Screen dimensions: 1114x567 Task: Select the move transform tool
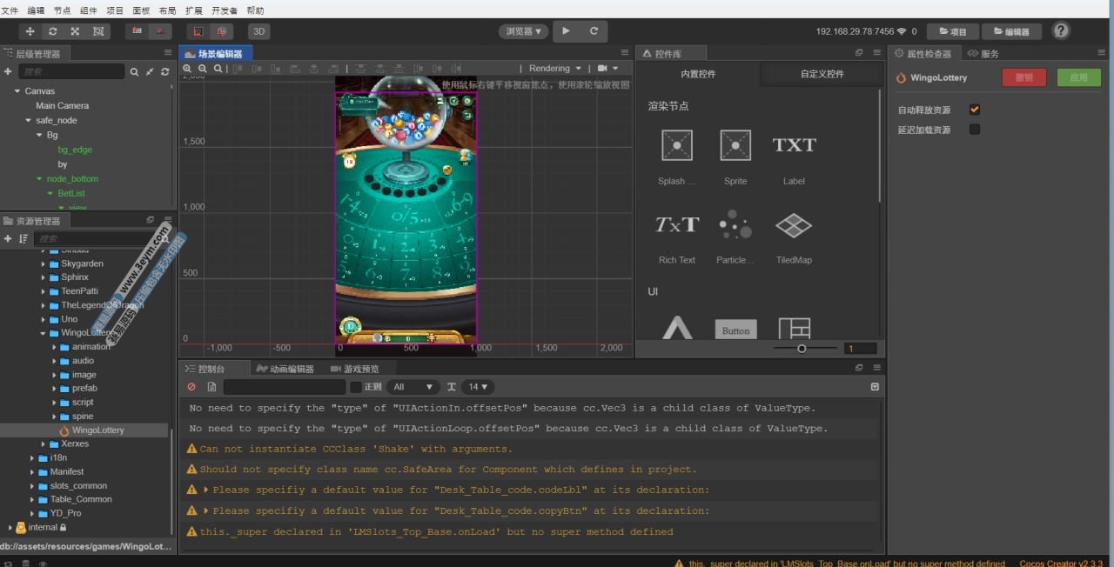[x=30, y=31]
